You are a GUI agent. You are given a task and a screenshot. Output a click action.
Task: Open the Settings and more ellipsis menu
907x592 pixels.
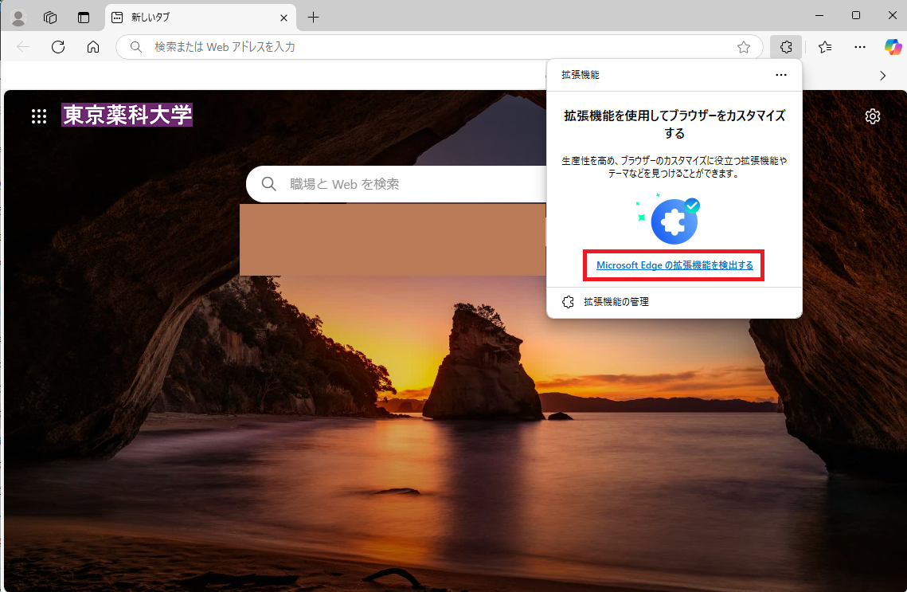click(x=860, y=47)
